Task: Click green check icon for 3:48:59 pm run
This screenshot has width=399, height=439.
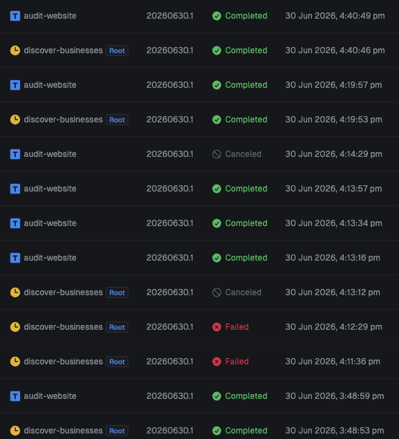Action: (217, 396)
